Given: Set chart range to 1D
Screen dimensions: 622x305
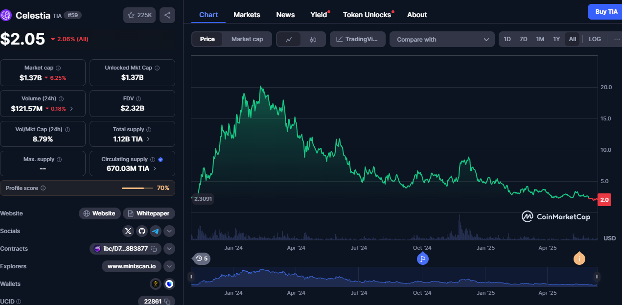Looking at the screenshot, I should 507,39.
